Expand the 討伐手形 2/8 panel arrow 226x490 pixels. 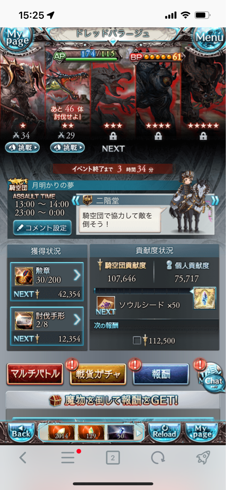pos(77,319)
